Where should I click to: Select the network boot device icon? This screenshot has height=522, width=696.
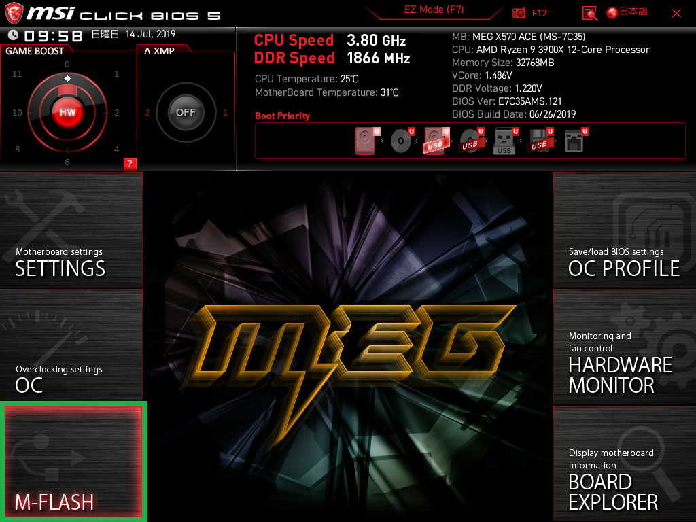coord(576,141)
